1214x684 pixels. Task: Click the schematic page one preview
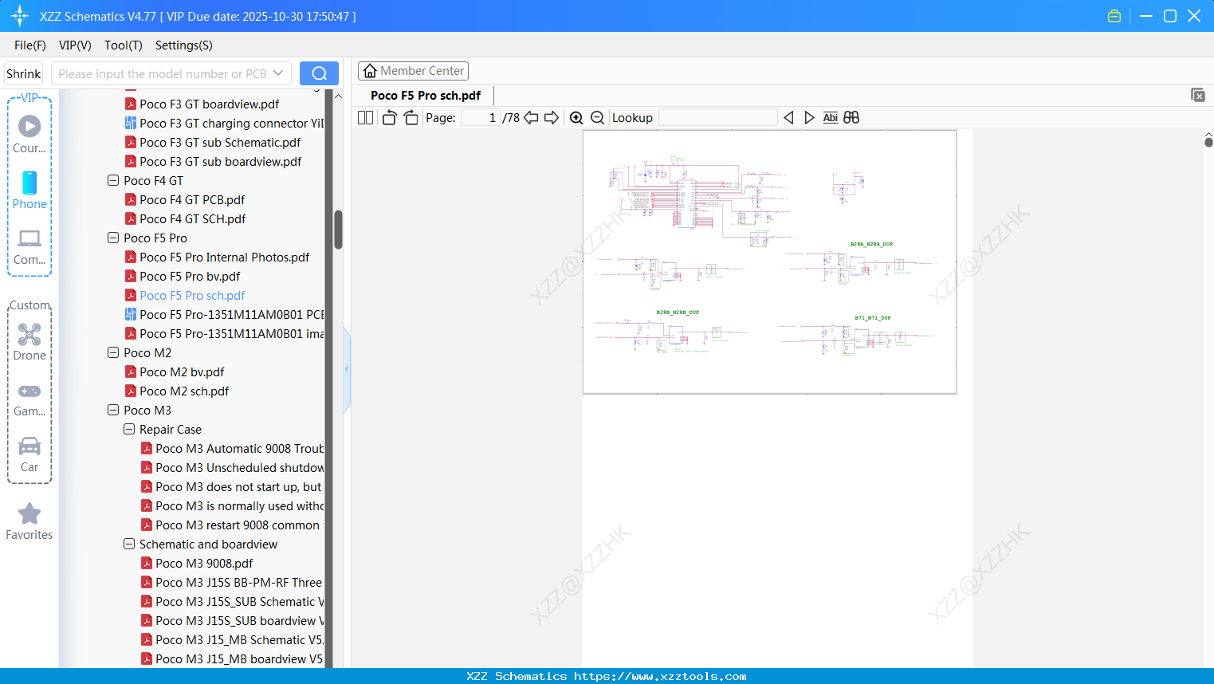[770, 262]
